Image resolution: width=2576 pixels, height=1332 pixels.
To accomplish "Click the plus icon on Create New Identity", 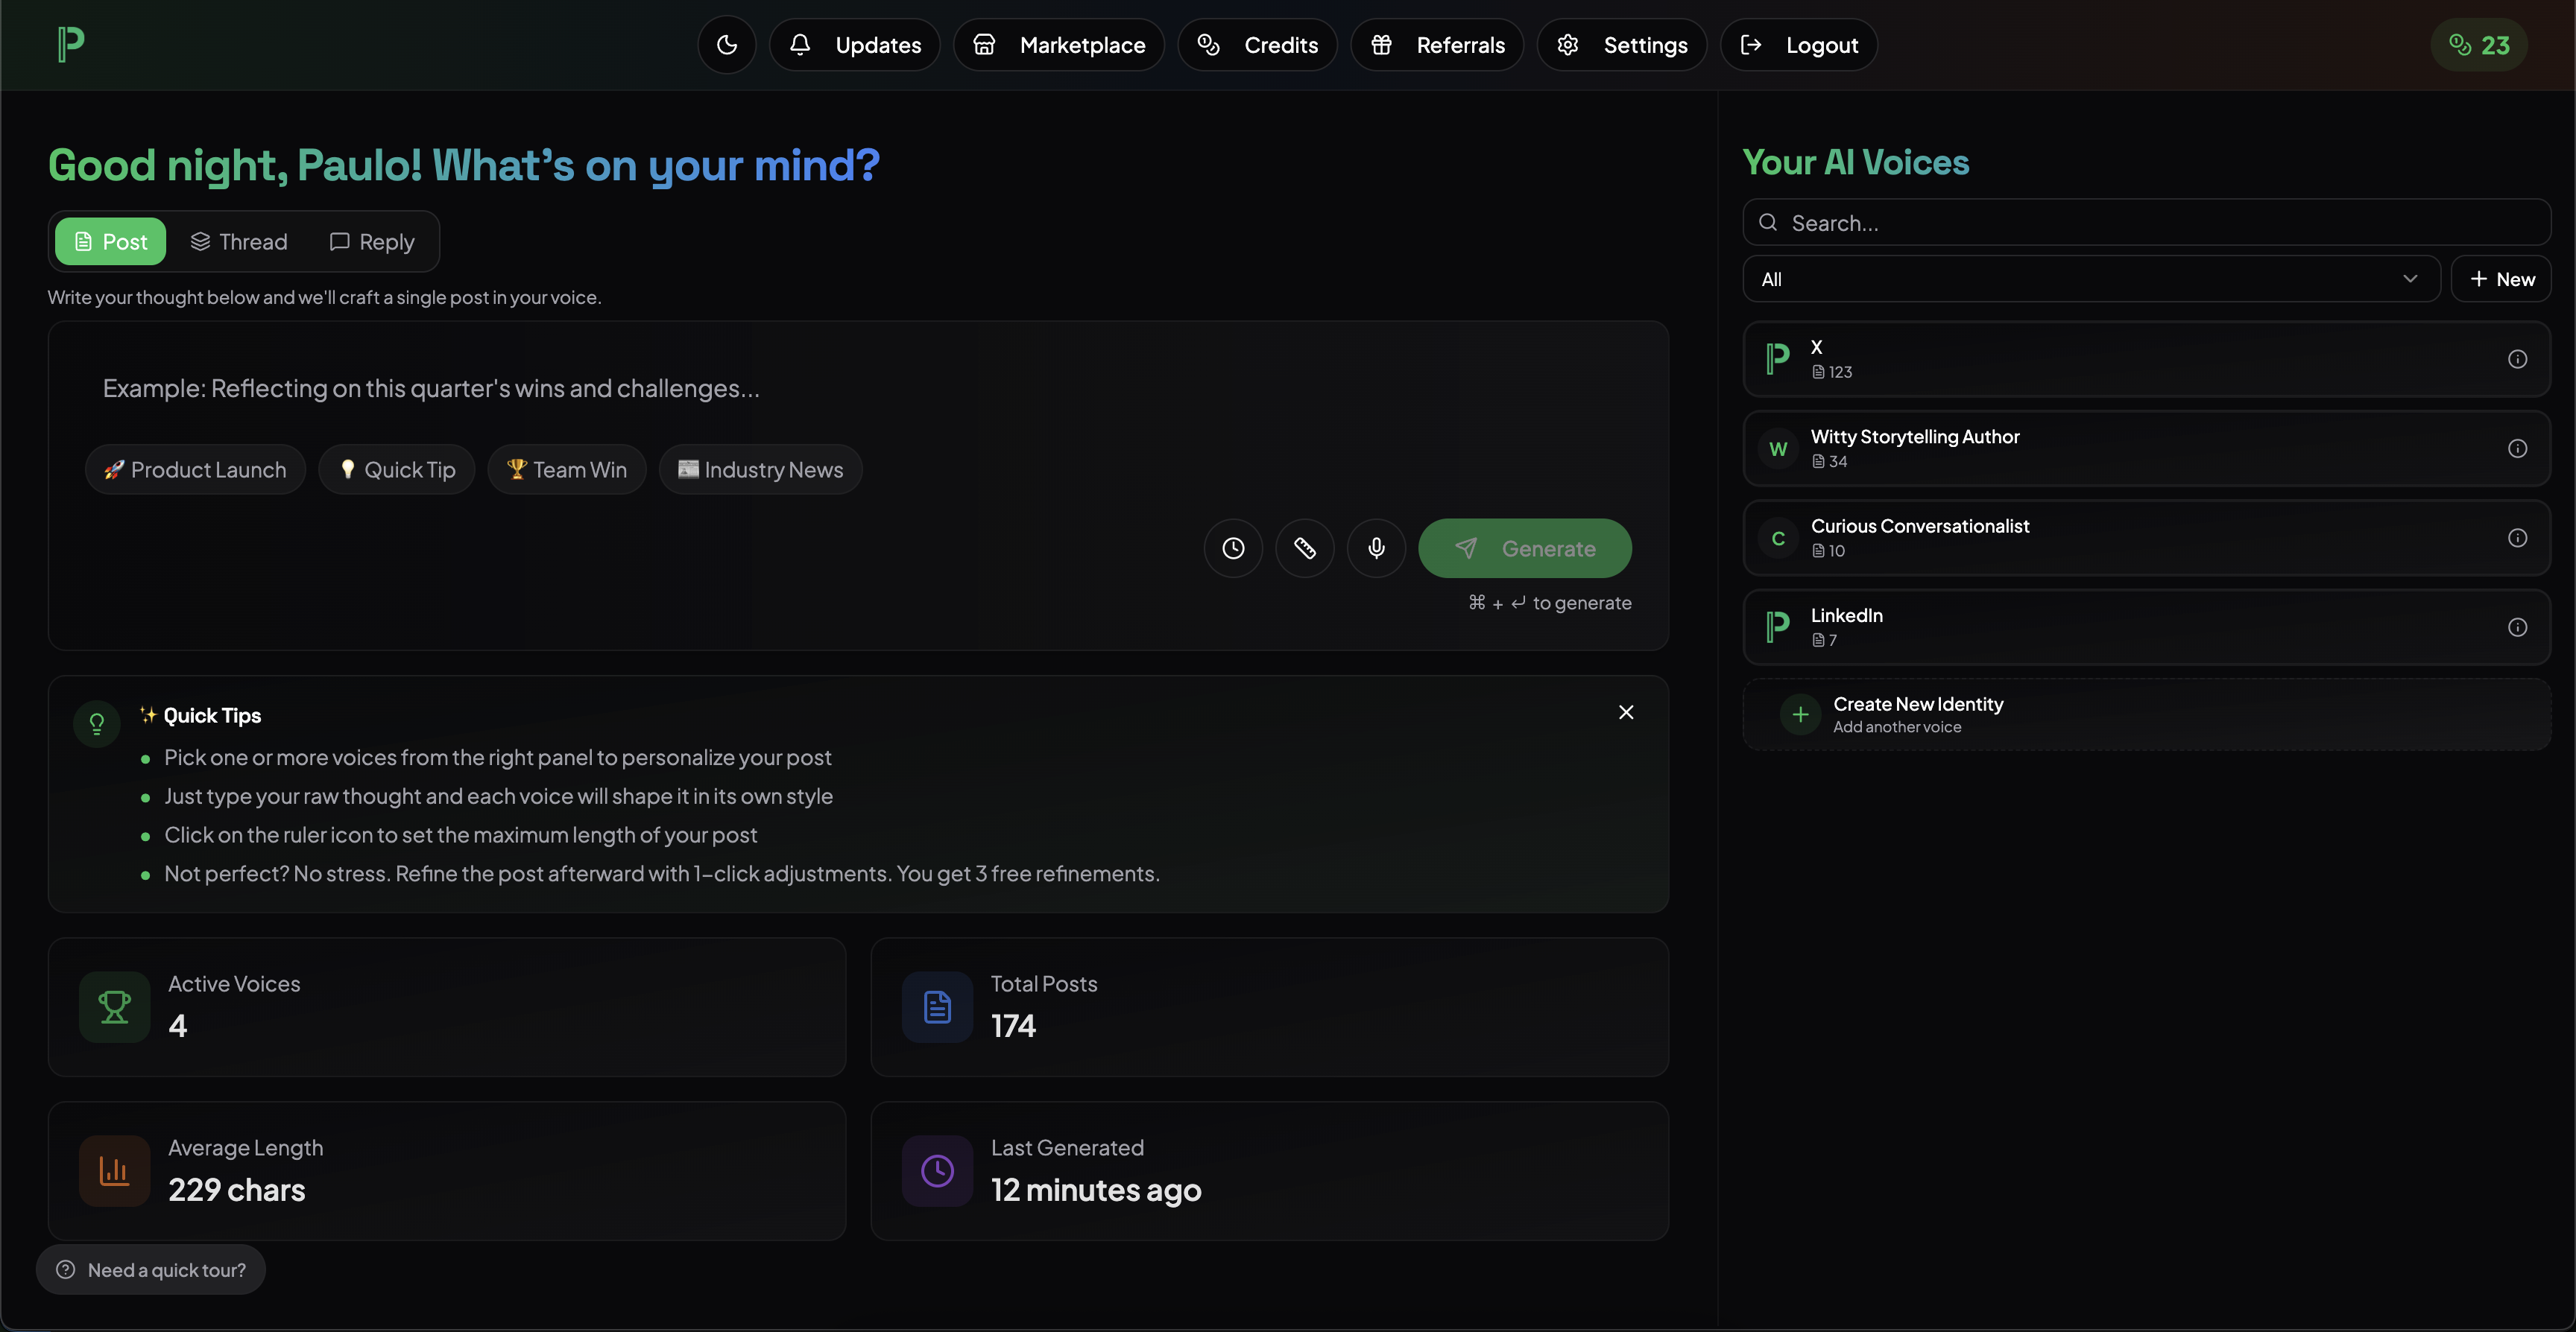I will pyautogui.click(x=1799, y=714).
